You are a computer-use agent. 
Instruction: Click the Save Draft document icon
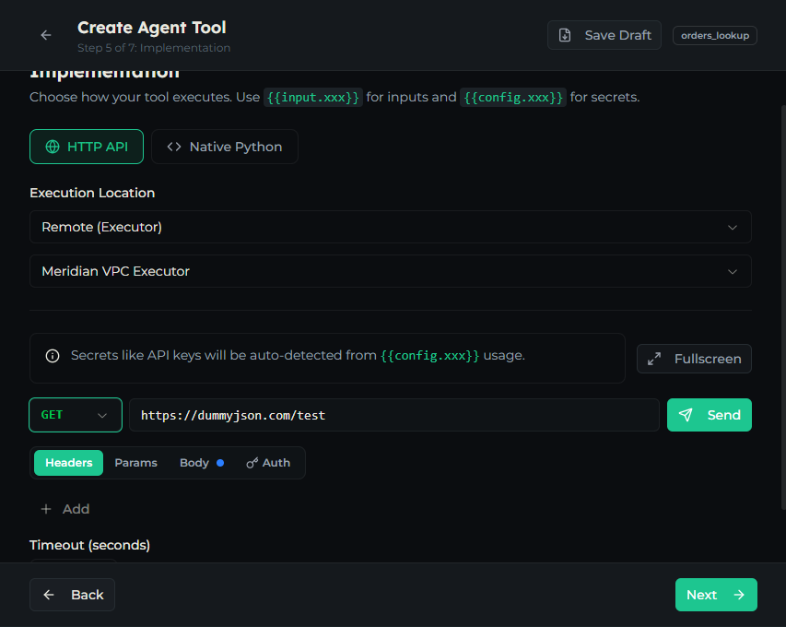[x=565, y=35]
